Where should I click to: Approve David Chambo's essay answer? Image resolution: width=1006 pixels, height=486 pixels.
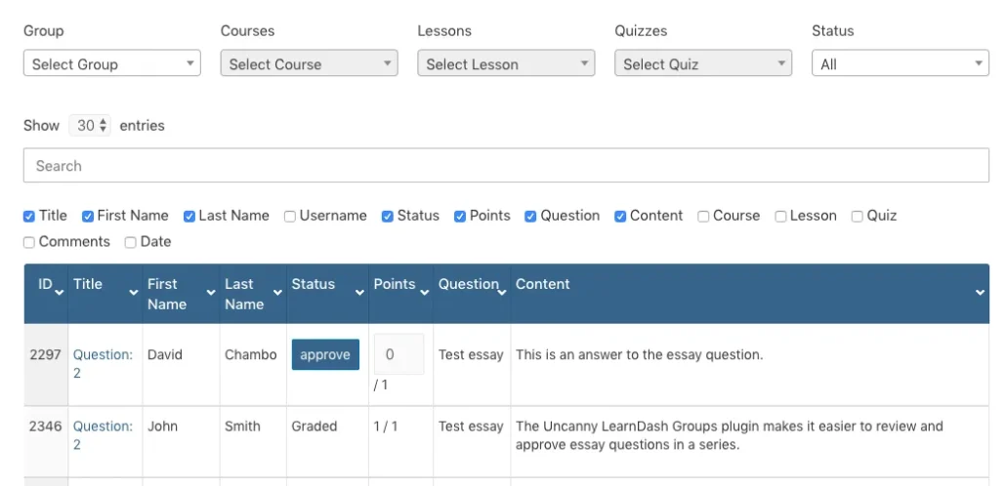[325, 355]
